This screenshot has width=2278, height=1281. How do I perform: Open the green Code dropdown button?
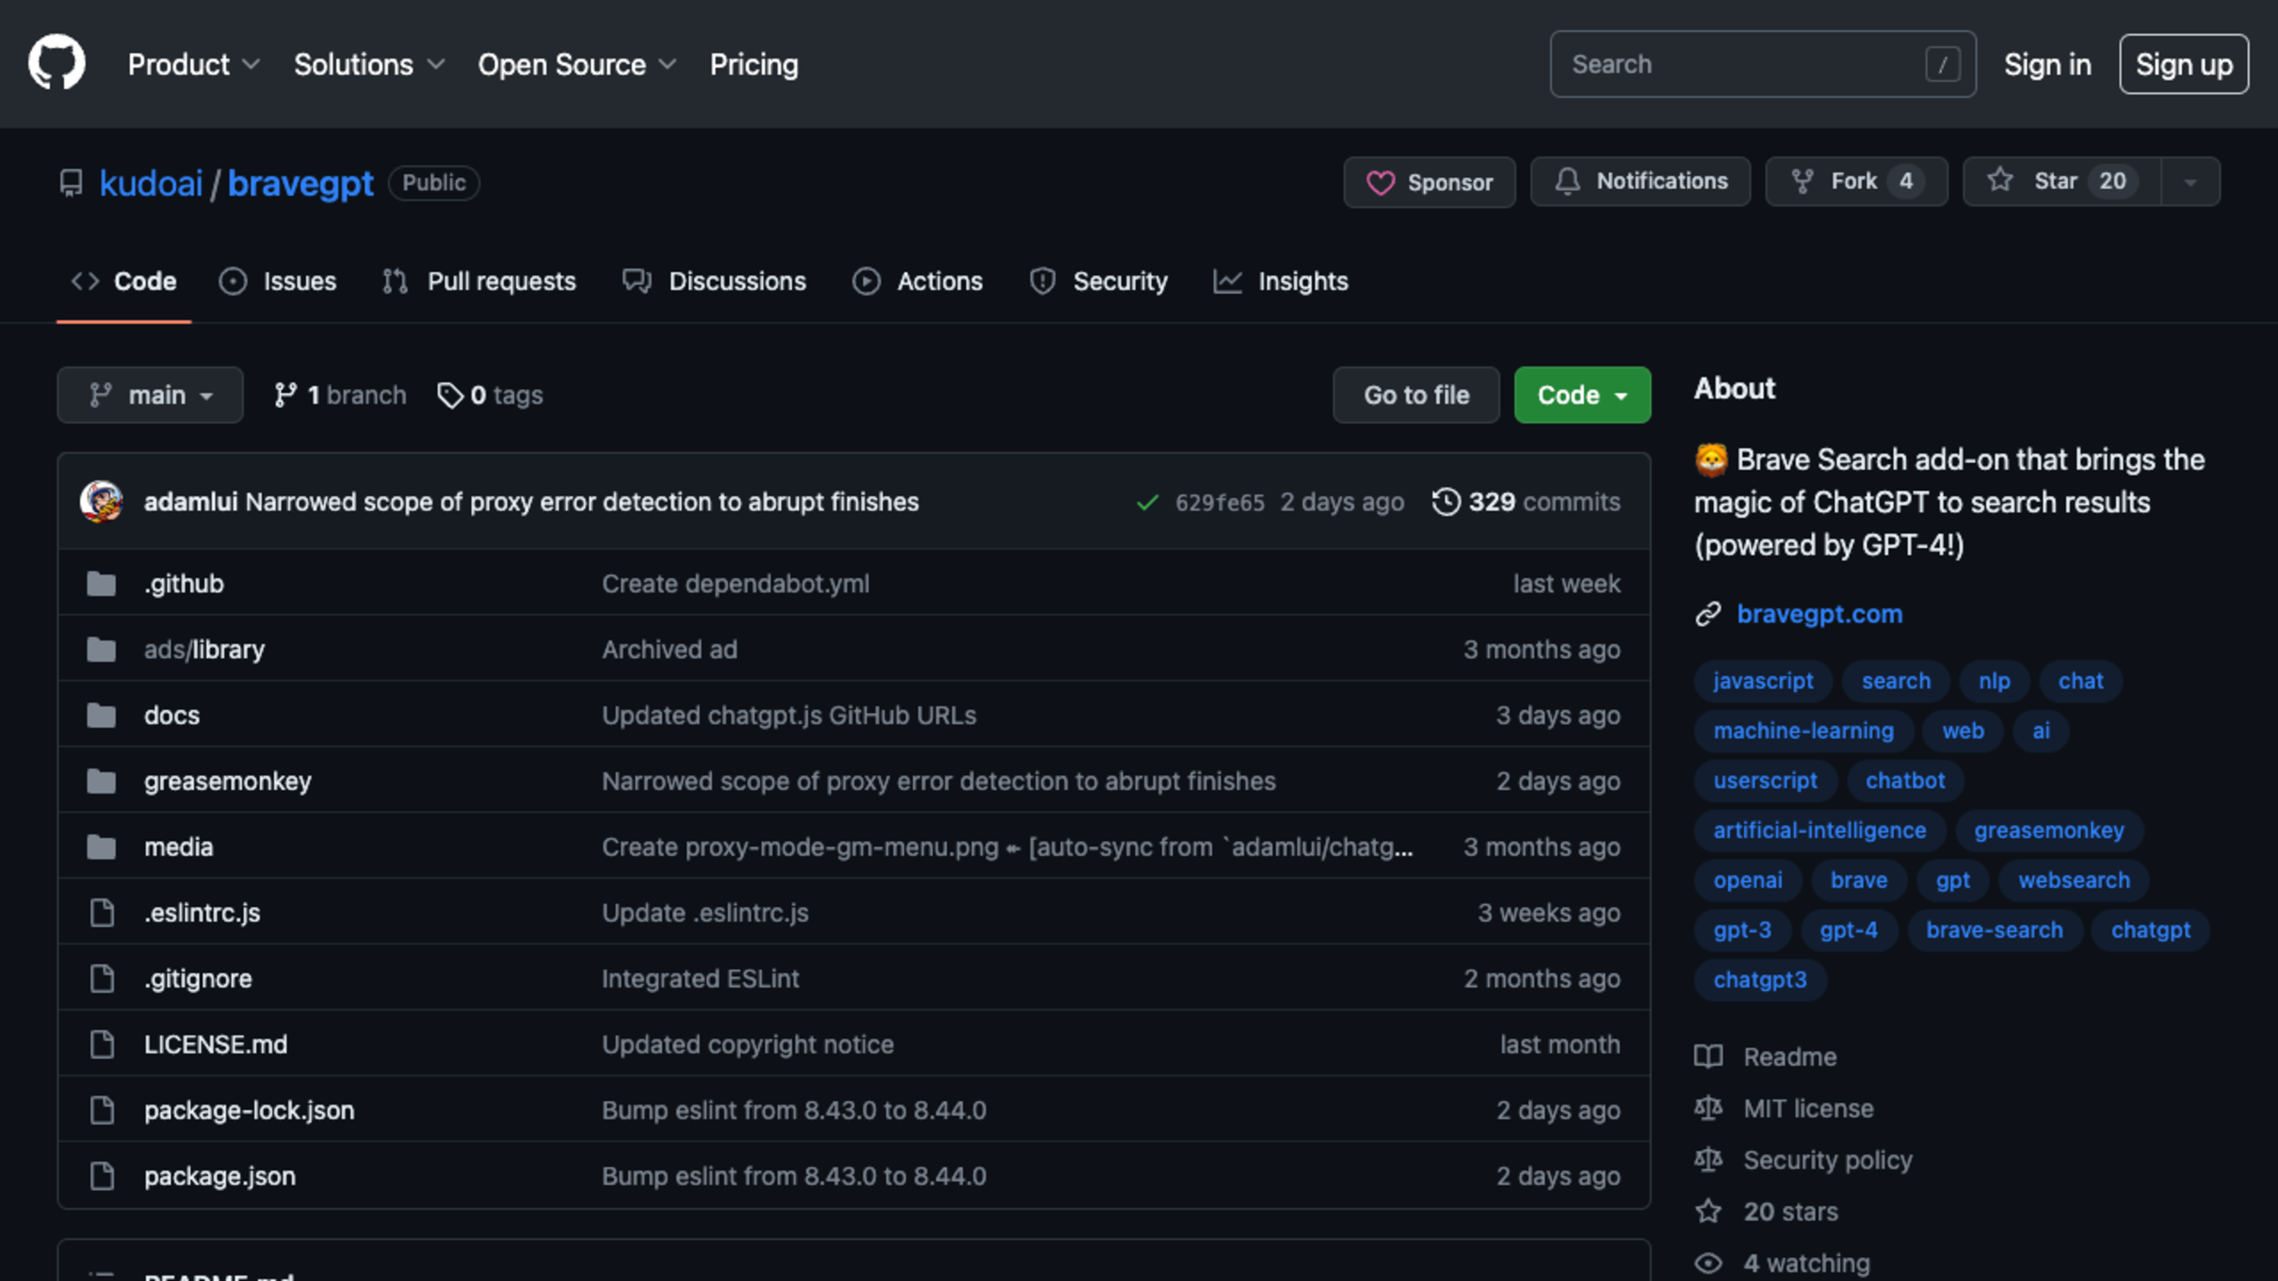[x=1582, y=394]
